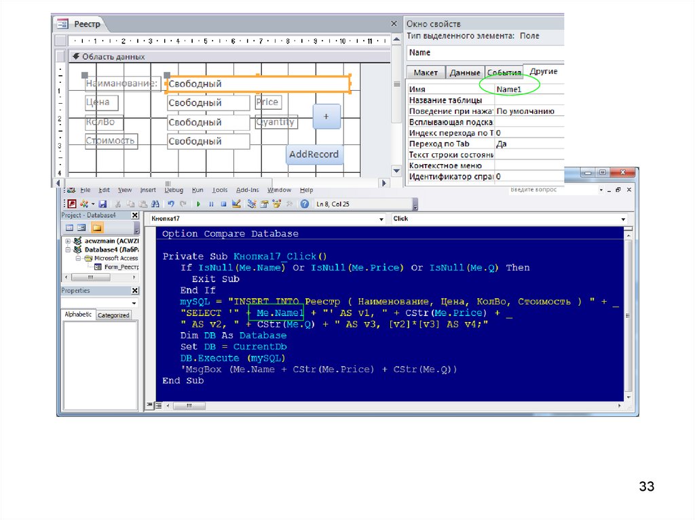Select Form_Реестр in project tree
Viewport: 695px width, 520px height.
click(121, 266)
